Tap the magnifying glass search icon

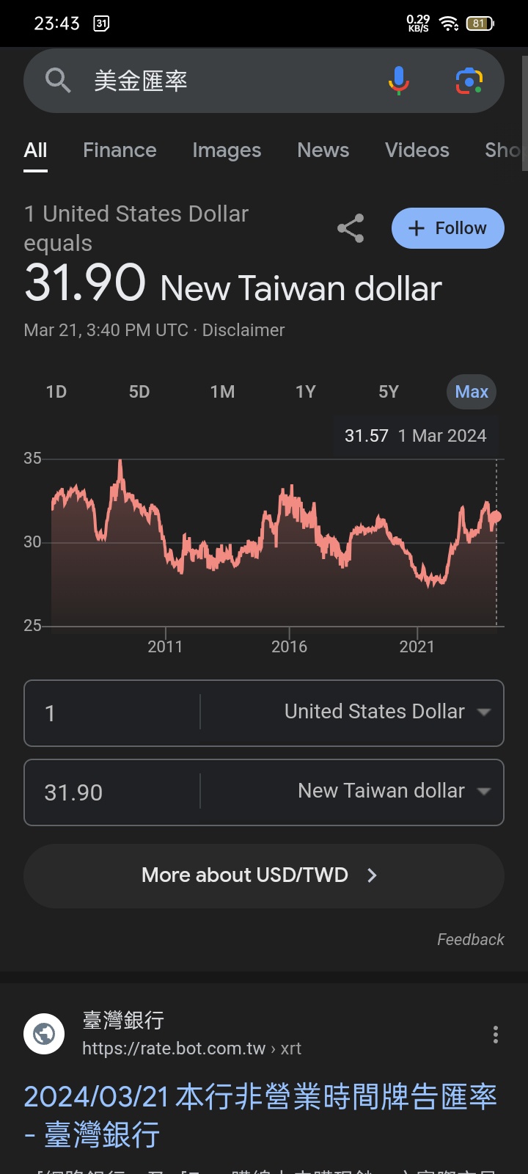(58, 81)
